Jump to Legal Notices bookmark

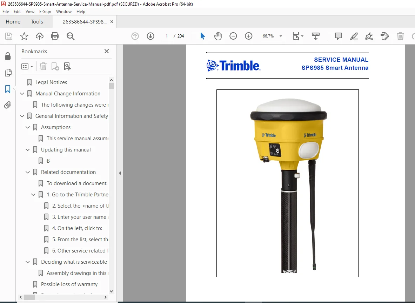51,82
